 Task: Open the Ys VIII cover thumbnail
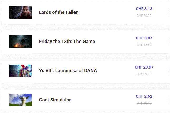click(x=21, y=71)
